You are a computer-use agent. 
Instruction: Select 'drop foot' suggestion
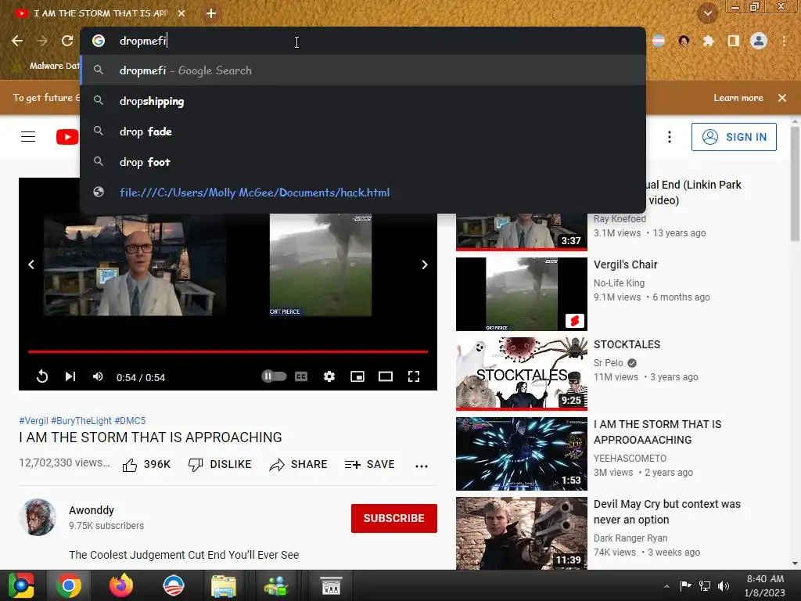click(x=363, y=162)
